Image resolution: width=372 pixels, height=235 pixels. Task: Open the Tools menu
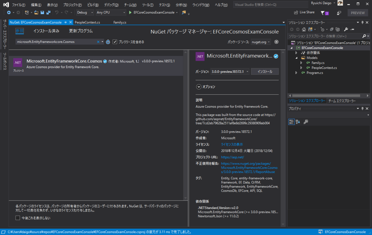[147, 5]
